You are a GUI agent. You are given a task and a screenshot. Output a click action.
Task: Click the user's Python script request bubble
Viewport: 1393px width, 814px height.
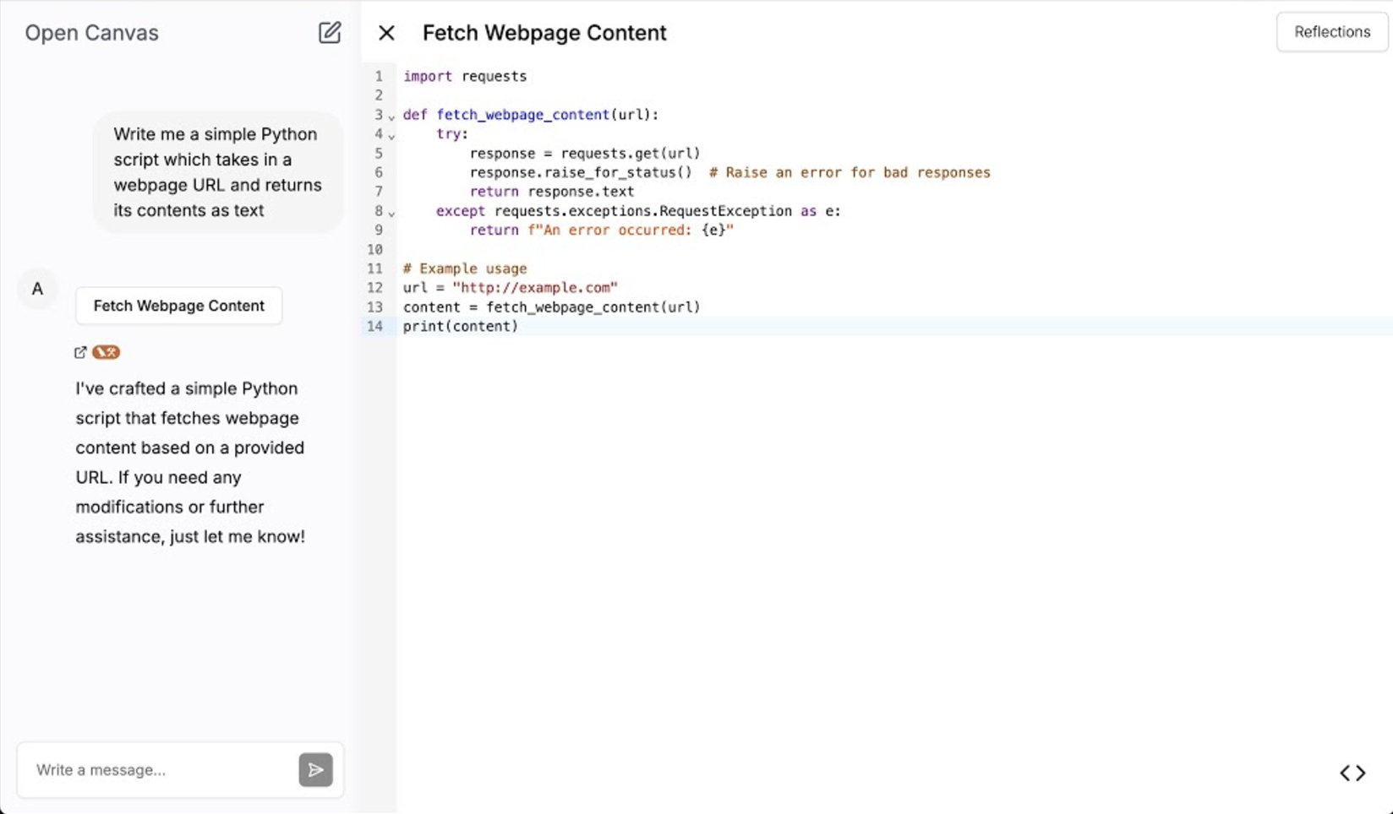(218, 172)
